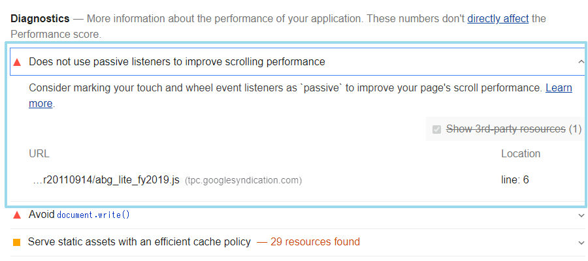Click the 'Does not use passive listeners' title
The image size is (588, 261).
tap(177, 62)
